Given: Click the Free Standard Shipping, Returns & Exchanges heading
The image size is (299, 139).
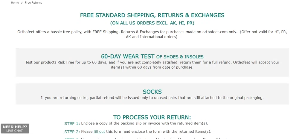Looking at the screenshot, I should 152,15.
